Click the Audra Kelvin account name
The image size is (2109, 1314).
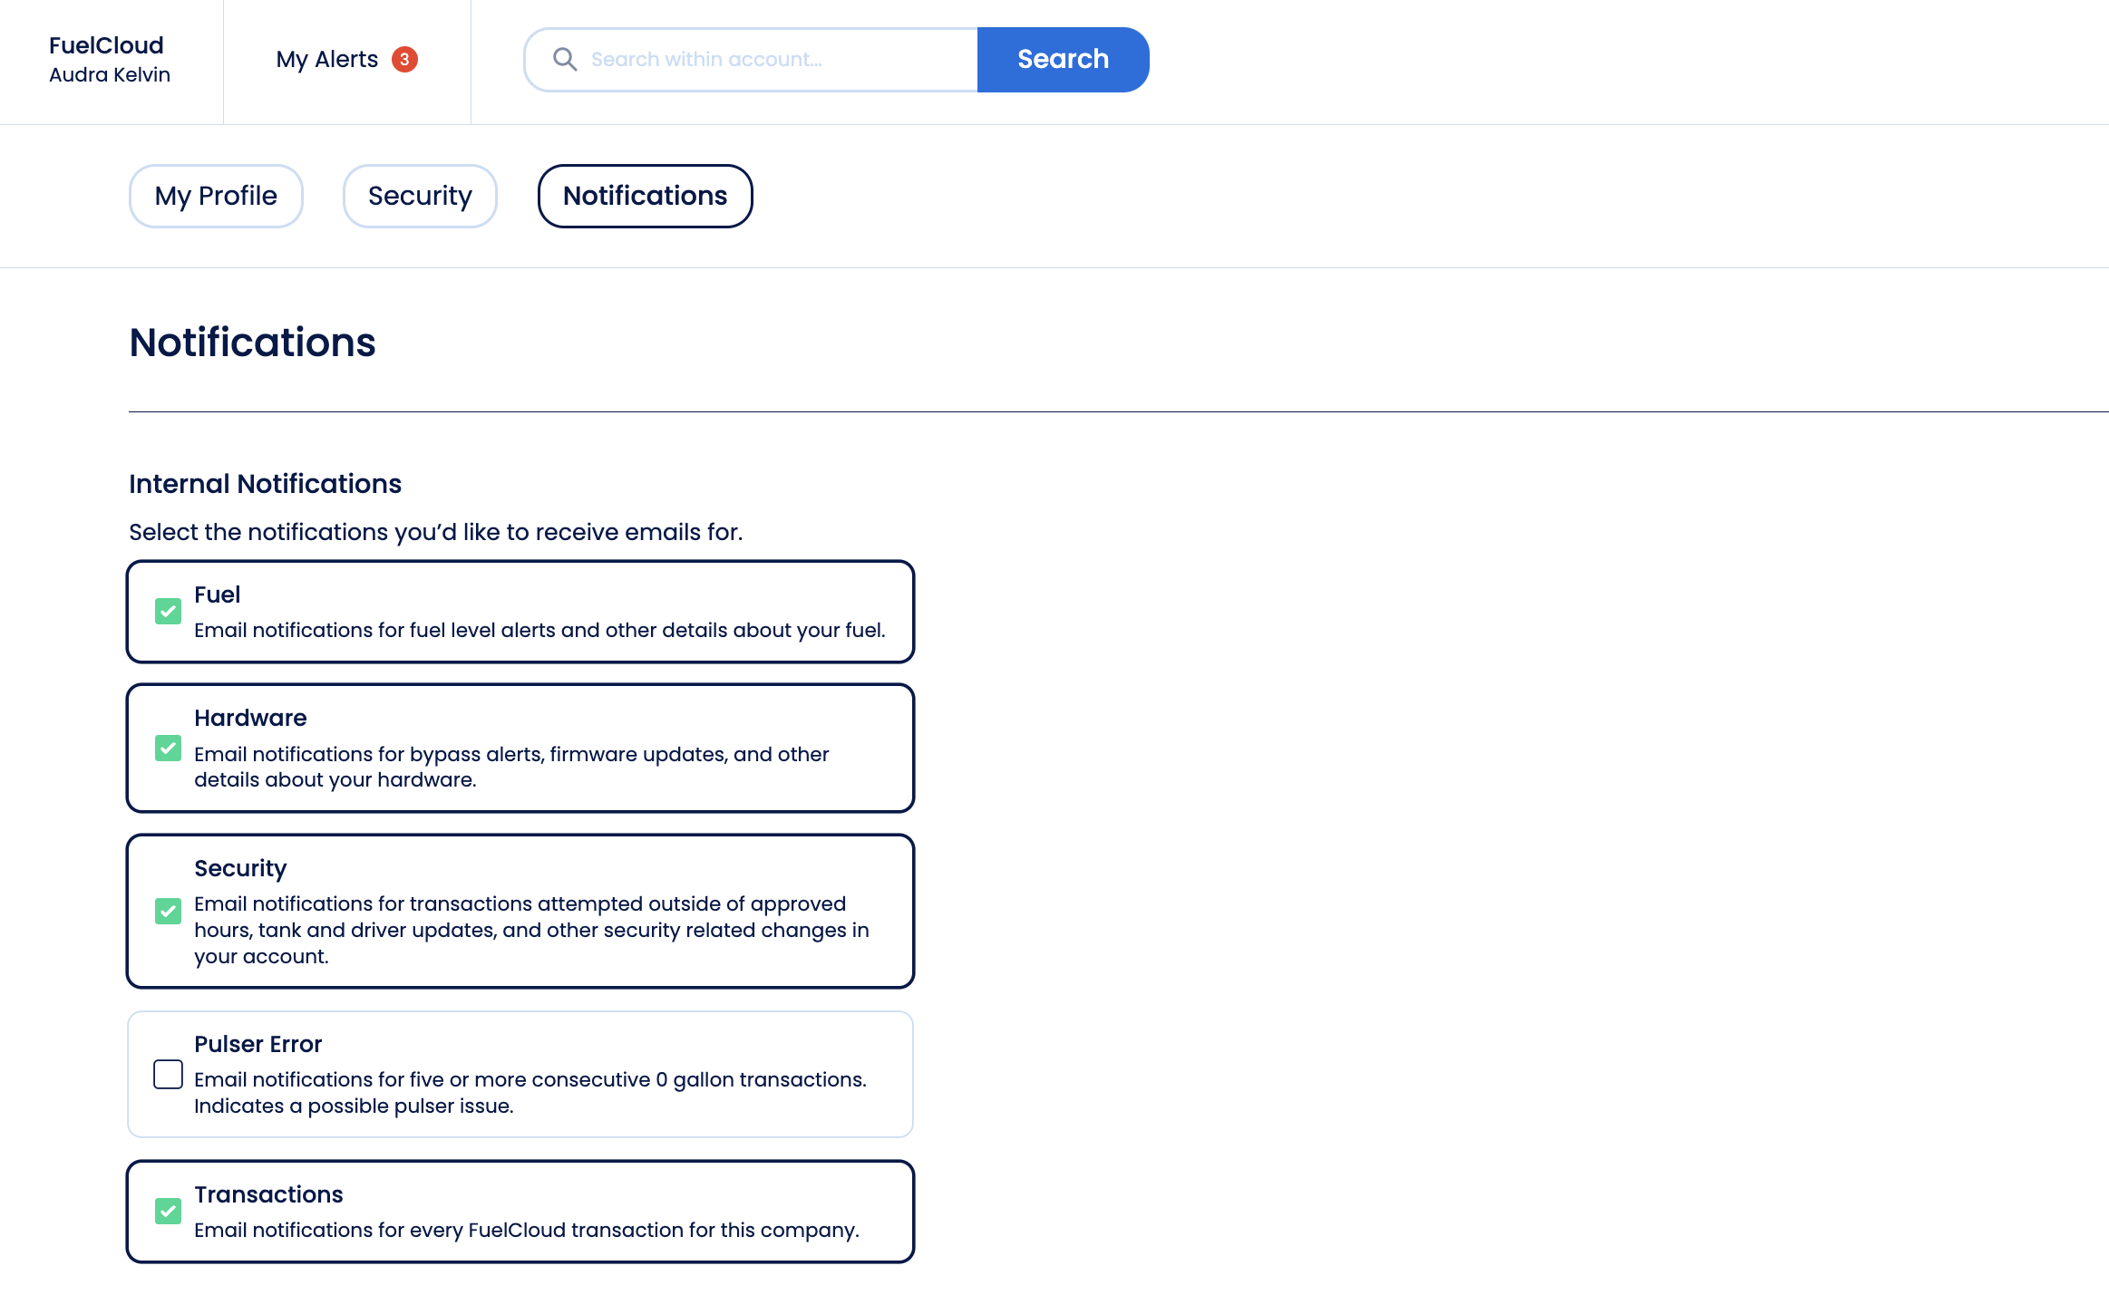coord(110,75)
